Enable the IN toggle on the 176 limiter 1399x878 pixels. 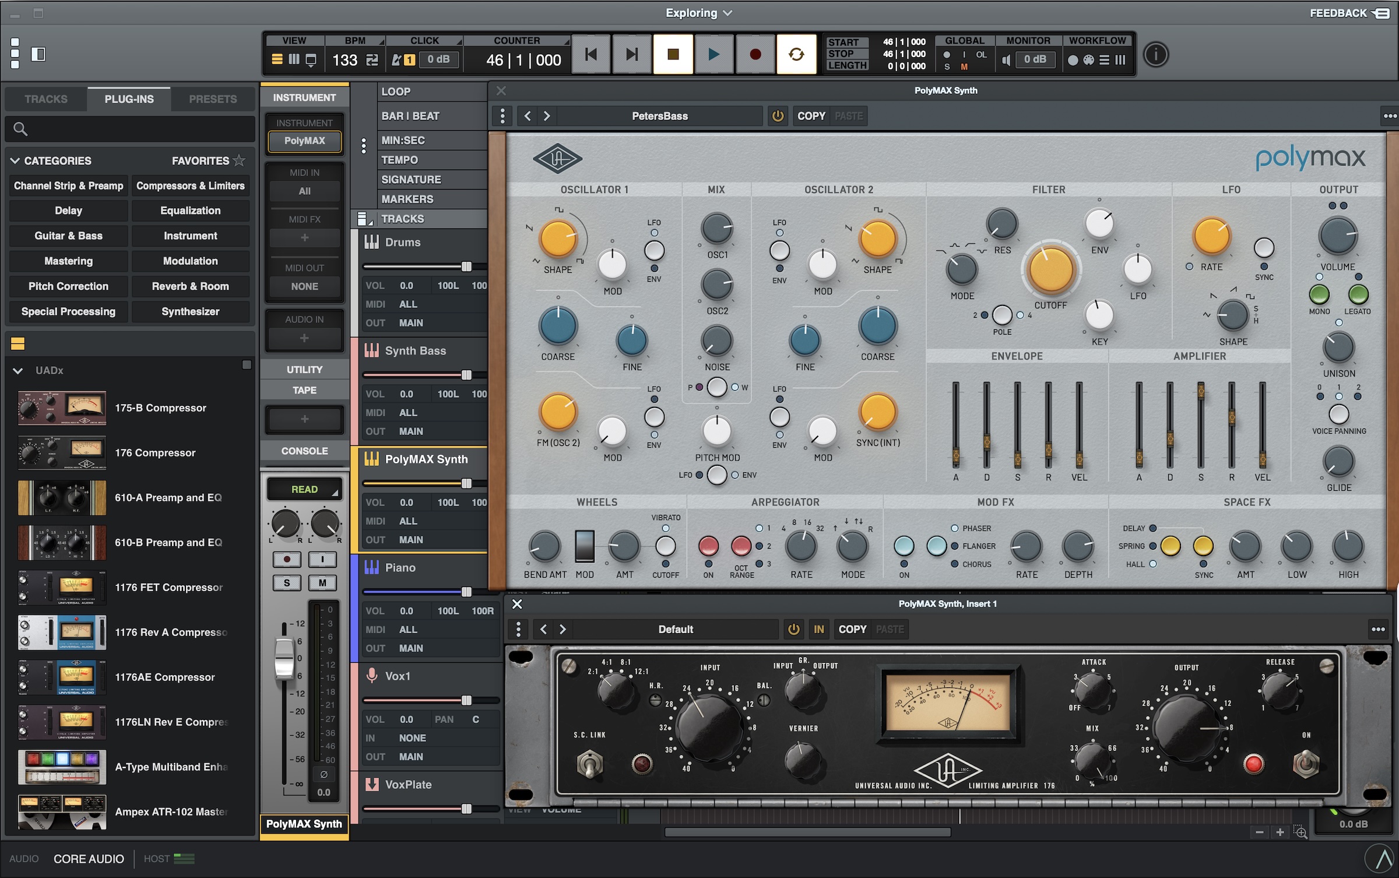click(818, 629)
